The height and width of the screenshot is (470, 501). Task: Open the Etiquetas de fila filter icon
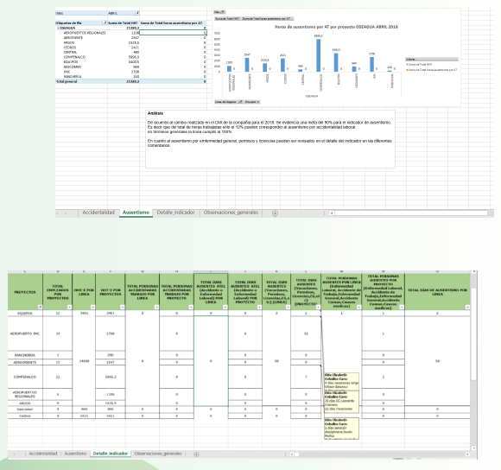pos(105,23)
